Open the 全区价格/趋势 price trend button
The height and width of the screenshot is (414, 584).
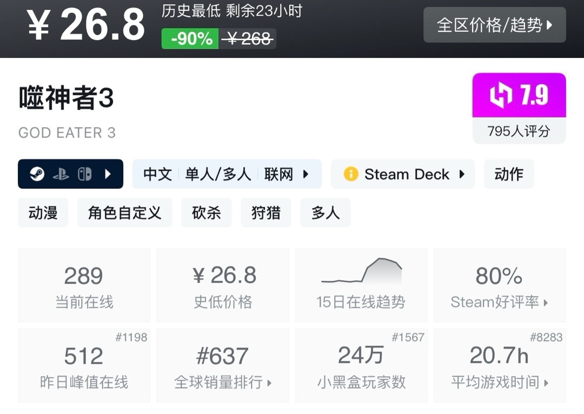(x=495, y=25)
